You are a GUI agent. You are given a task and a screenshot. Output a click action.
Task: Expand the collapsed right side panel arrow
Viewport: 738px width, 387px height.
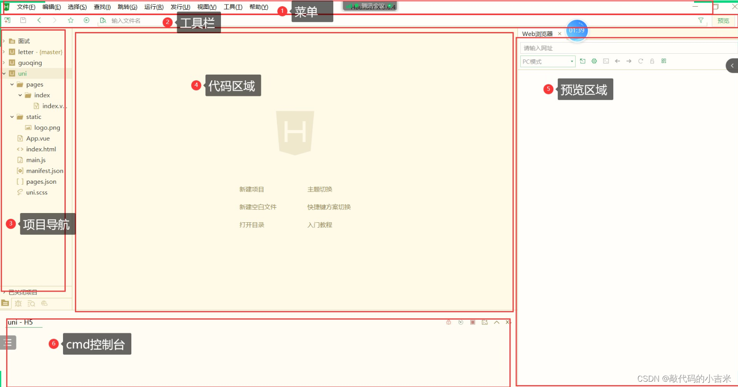(732, 66)
